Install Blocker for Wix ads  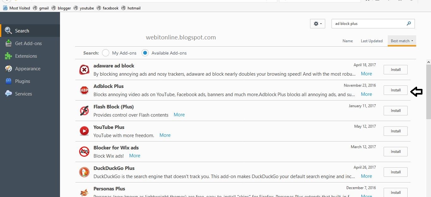pyautogui.click(x=396, y=152)
